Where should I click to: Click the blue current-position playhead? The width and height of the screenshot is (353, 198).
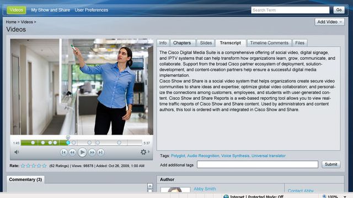pyautogui.click(x=68, y=142)
